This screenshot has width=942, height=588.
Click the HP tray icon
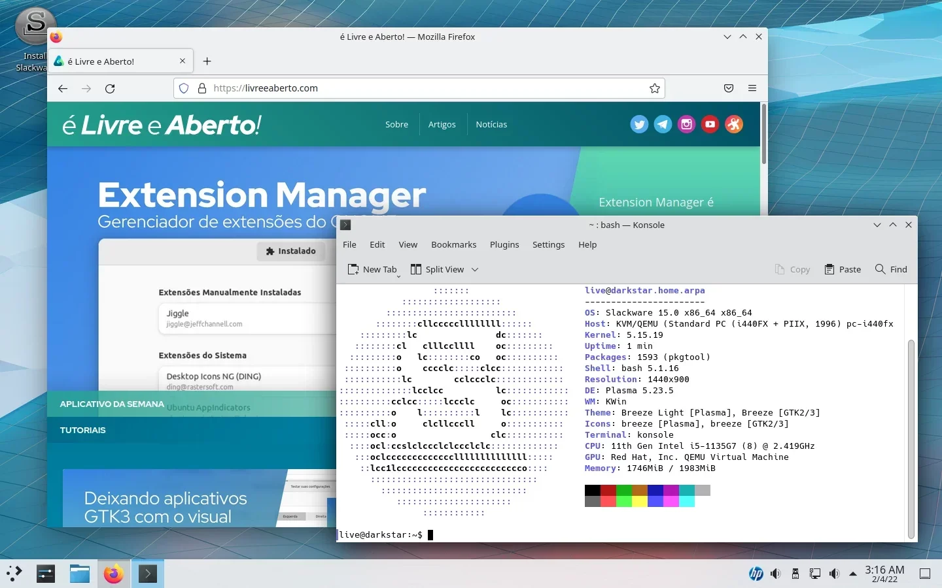(756, 574)
